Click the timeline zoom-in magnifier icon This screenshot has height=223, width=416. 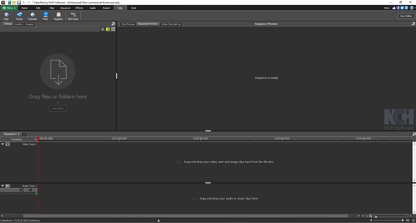pyautogui.click(x=411, y=216)
